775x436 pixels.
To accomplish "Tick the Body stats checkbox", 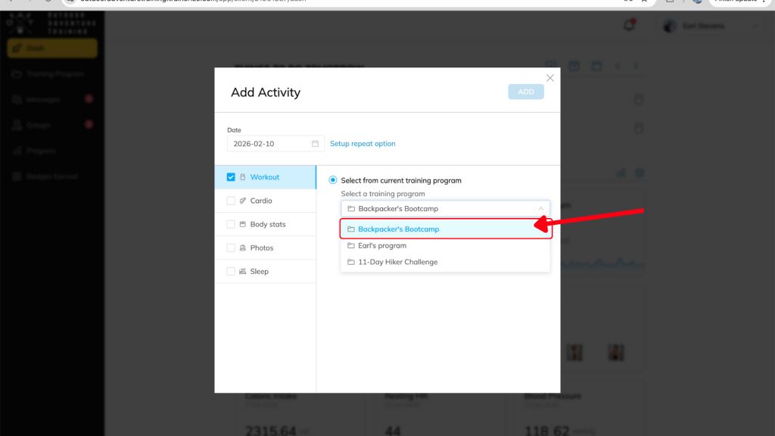I will click(x=231, y=224).
